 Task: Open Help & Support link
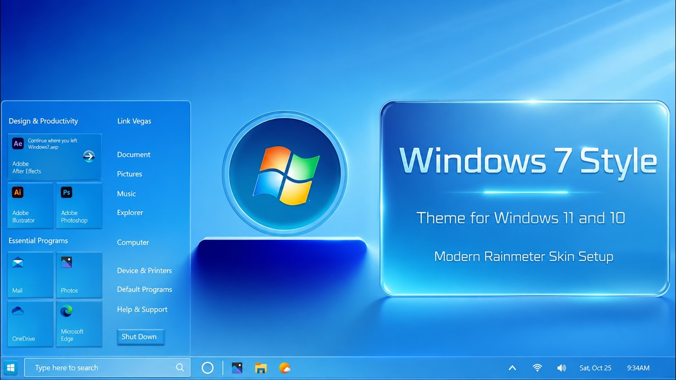coord(142,309)
